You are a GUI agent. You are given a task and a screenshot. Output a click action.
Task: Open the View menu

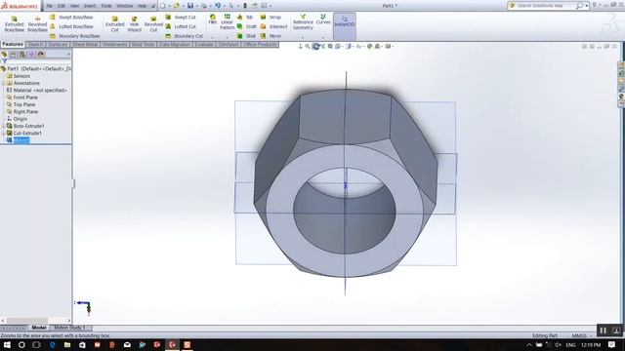point(74,6)
